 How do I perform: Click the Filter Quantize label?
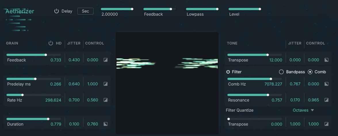[x=240, y=110]
